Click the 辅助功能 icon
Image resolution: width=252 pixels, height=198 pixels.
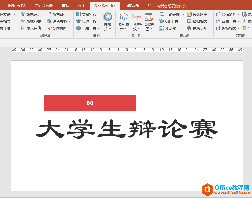(189, 28)
